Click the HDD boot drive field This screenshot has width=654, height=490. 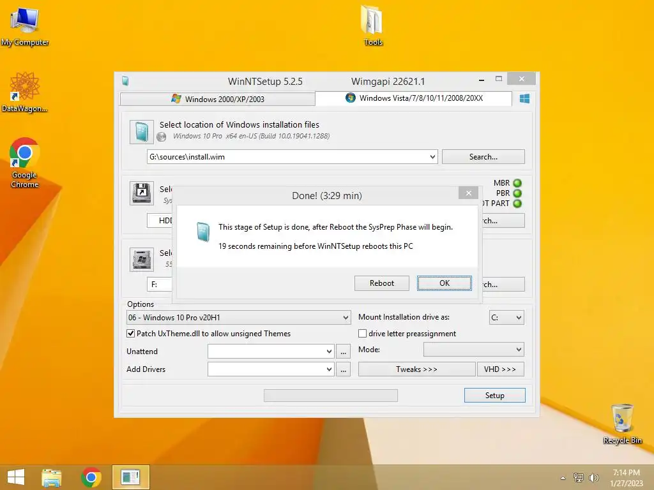(159, 220)
